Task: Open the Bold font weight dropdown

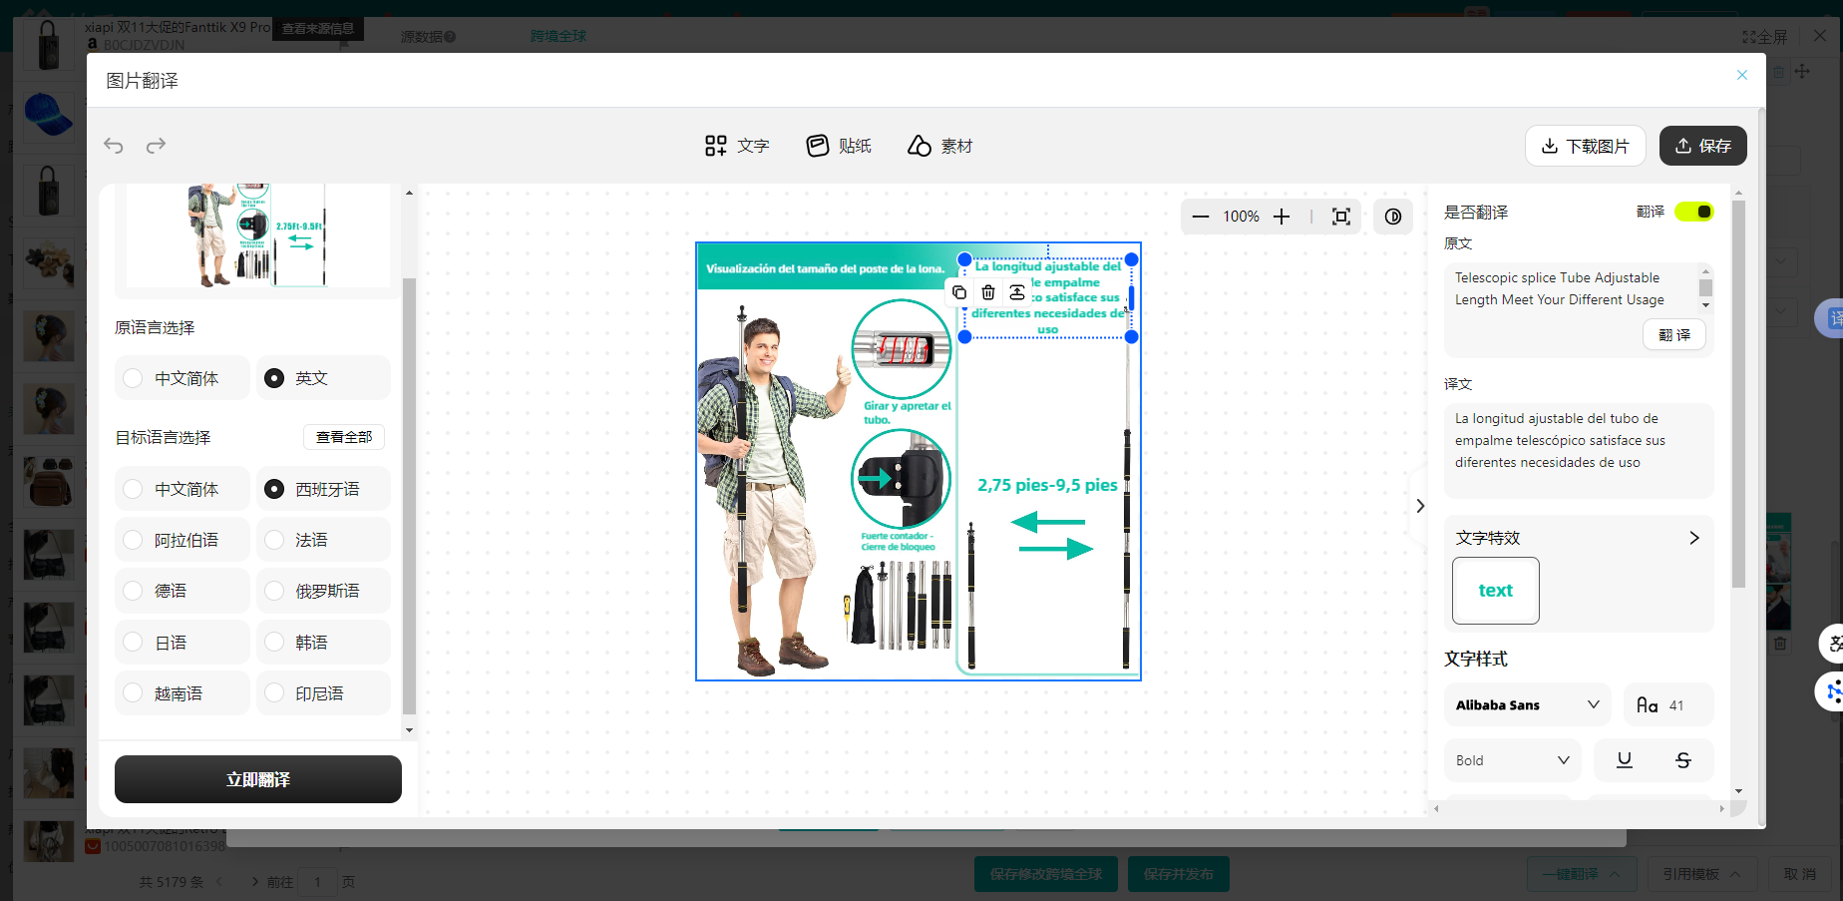Action: click(x=1512, y=760)
